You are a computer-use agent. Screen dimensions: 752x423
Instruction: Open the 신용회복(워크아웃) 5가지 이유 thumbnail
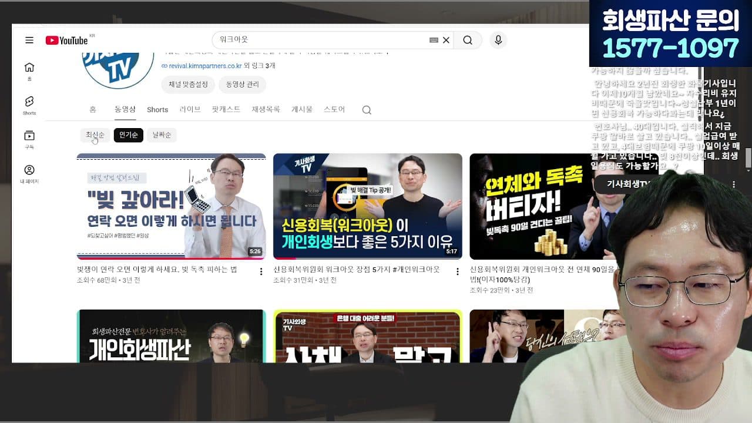368,206
